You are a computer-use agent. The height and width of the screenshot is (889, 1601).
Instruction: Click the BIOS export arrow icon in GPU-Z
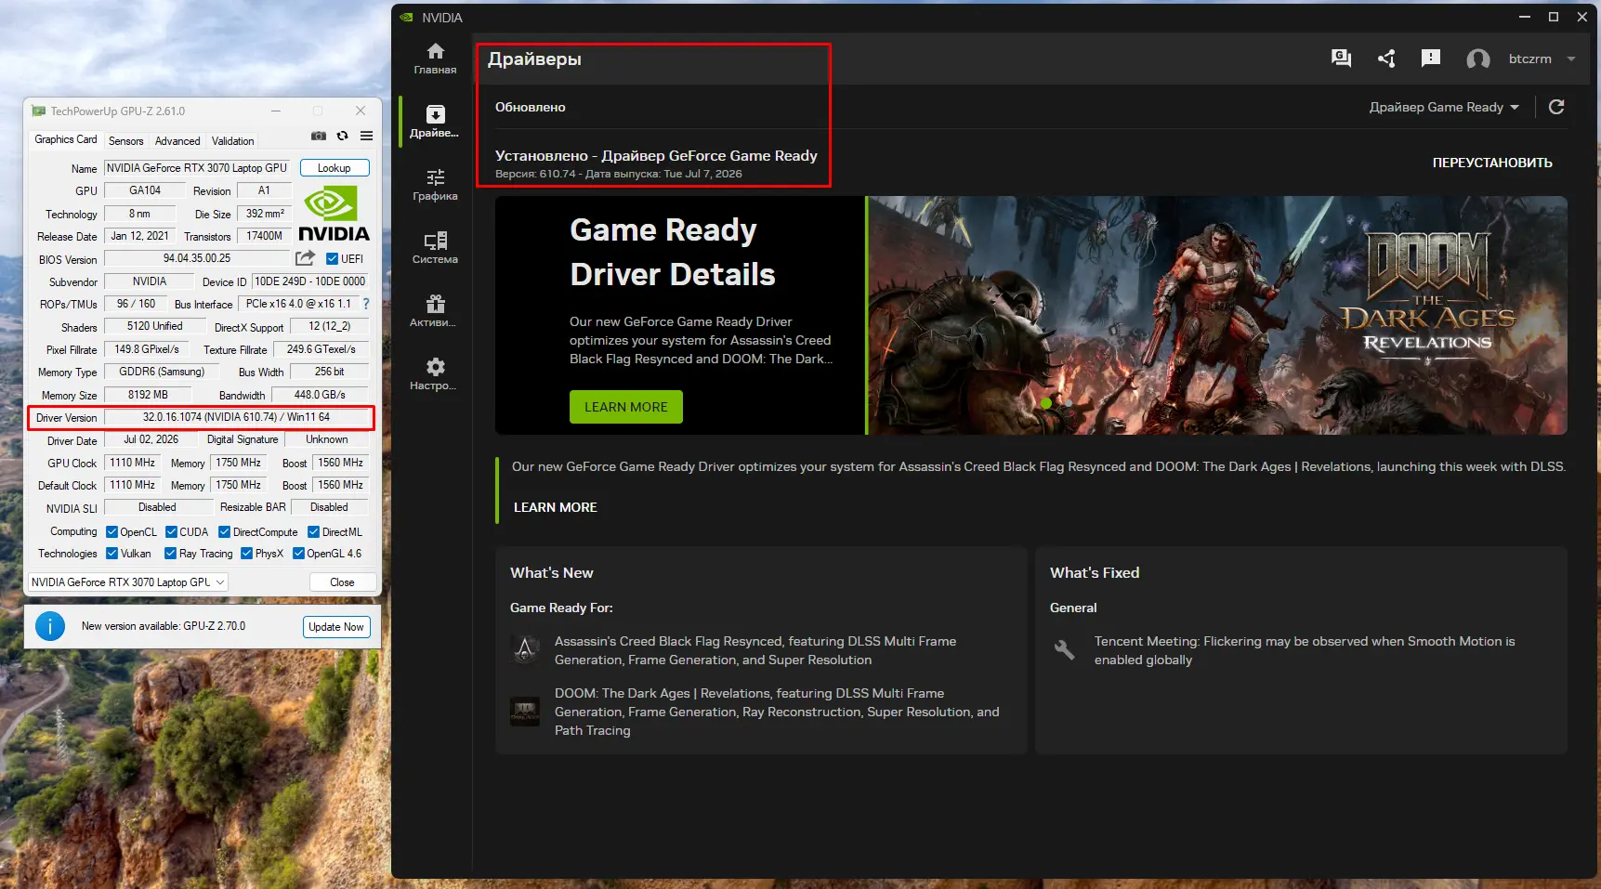coord(305,258)
